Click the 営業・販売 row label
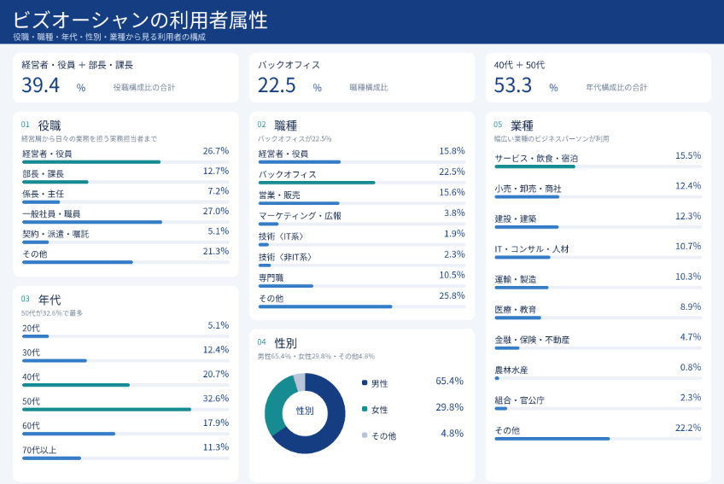Image resolution: width=724 pixels, height=484 pixels. click(x=279, y=195)
